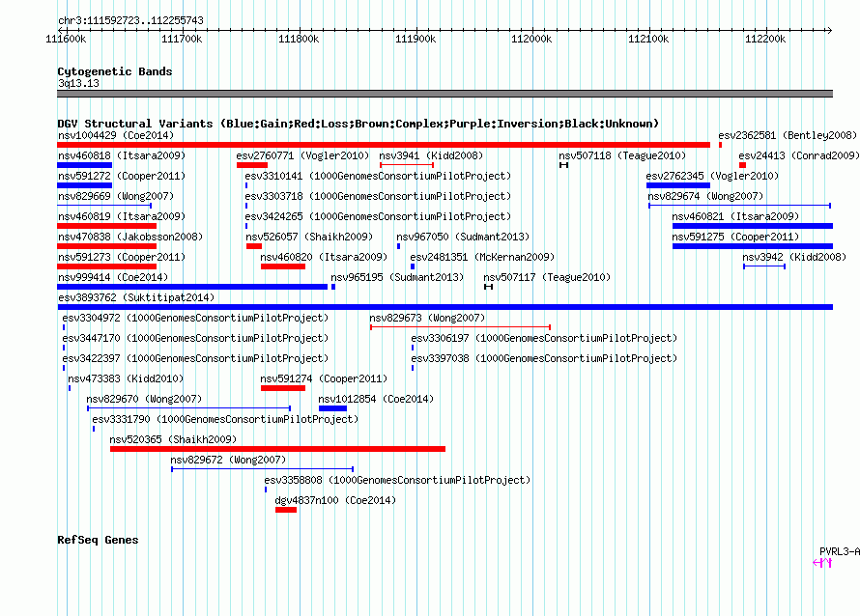Click nsv460821 (Itsara2009) label
The image size is (860, 616).
click(x=735, y=216)
